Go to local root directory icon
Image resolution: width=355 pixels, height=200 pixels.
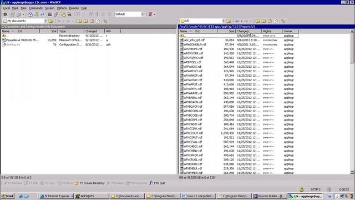point(85,21)
